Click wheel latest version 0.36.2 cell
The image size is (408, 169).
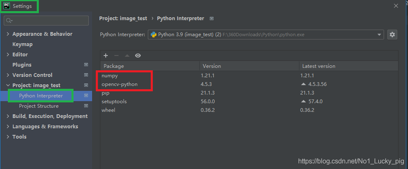coord(307,110)
